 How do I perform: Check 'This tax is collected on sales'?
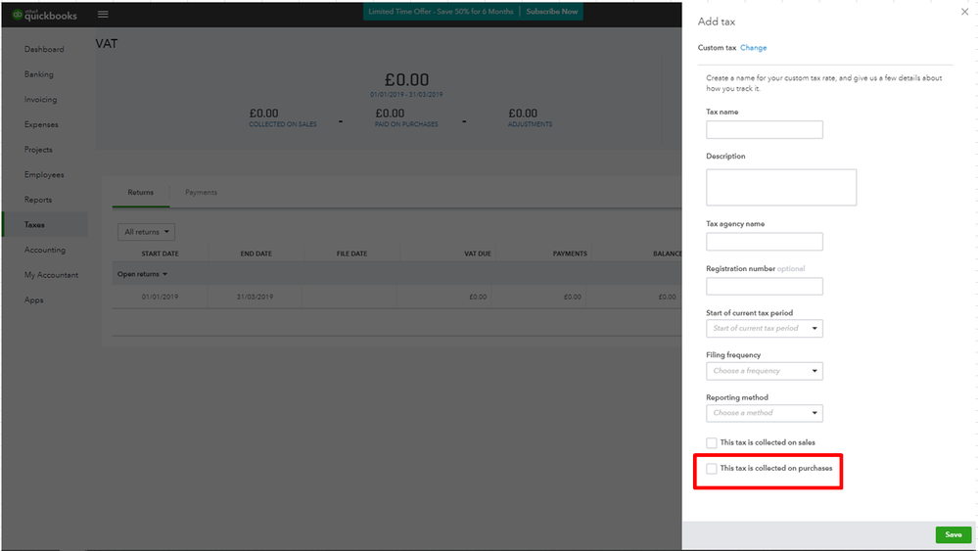coord(711,442)
